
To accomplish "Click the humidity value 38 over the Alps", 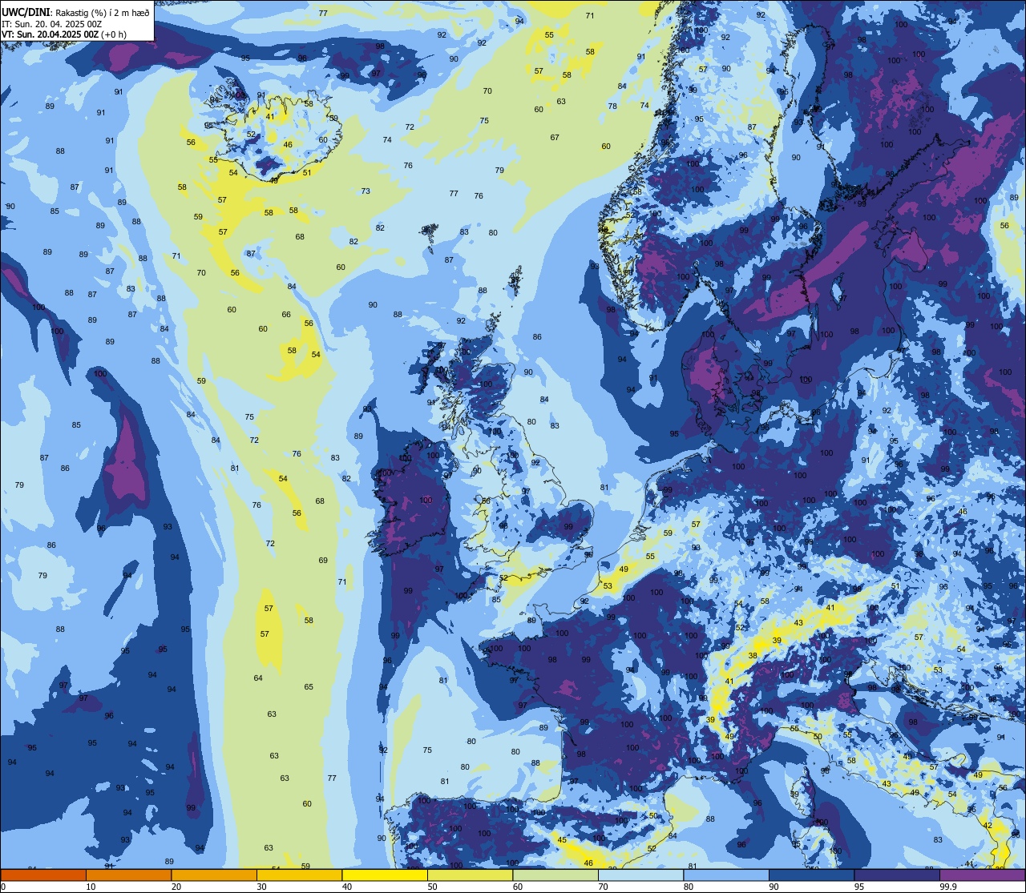I will click(x=753, y=656).
